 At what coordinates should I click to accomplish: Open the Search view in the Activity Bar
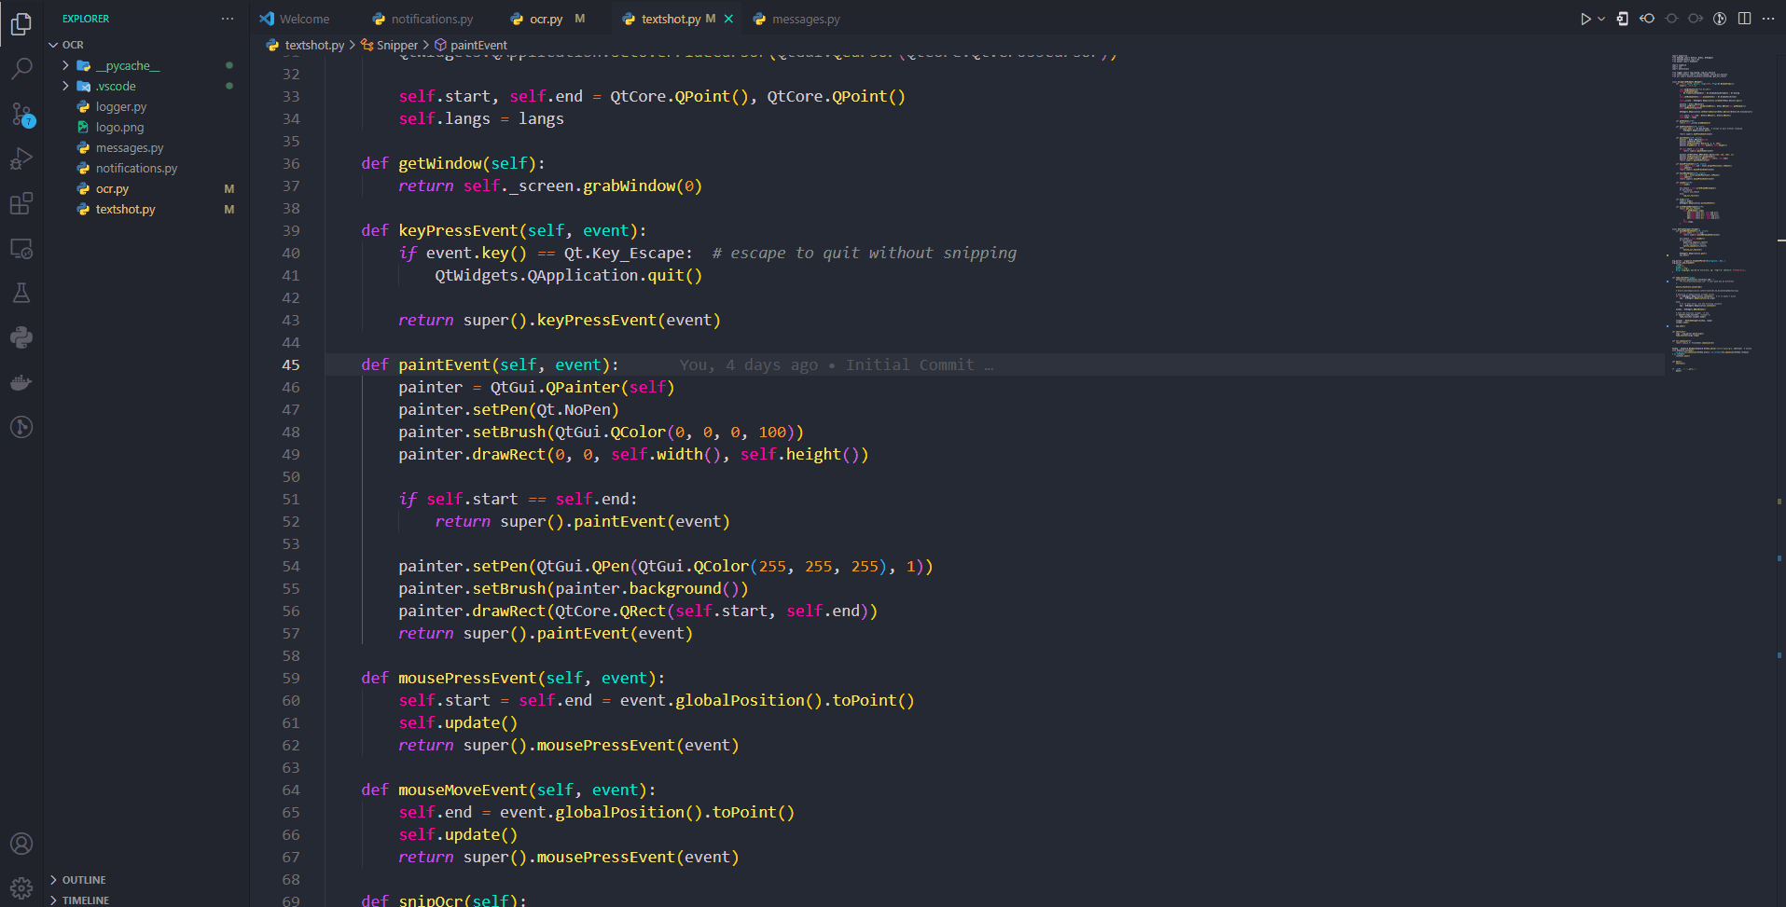(21, 67)
